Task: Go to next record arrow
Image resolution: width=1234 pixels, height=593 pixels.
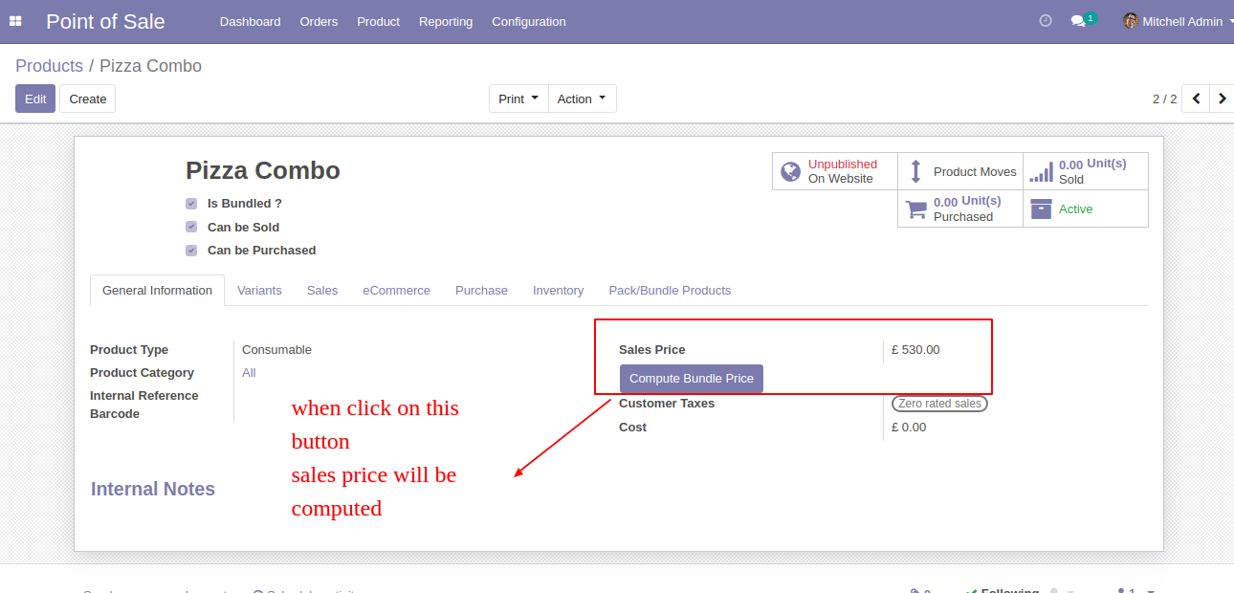Action: pos(1222,99)
